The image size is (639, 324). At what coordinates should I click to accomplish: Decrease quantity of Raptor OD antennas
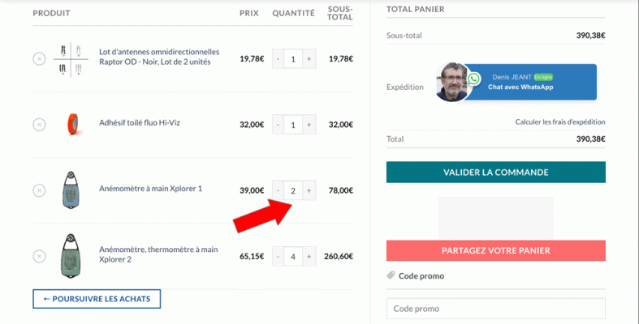coord(278,58)
